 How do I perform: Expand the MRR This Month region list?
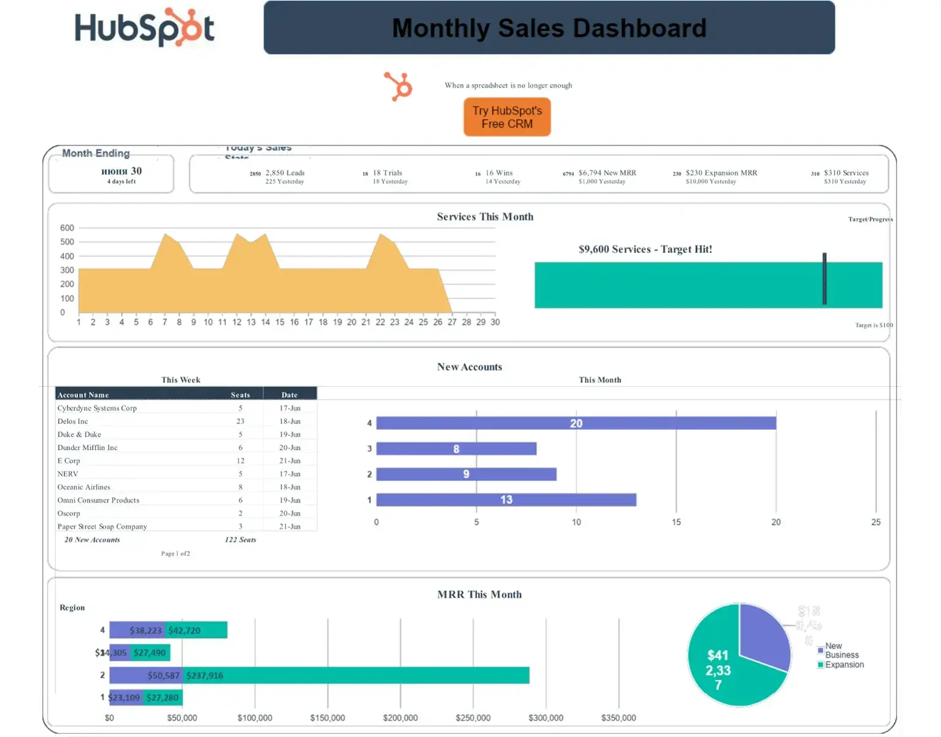tap(72, 607)
